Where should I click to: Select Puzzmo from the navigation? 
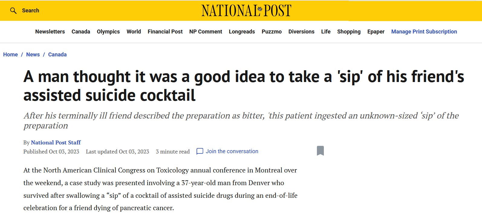[272, 32]
